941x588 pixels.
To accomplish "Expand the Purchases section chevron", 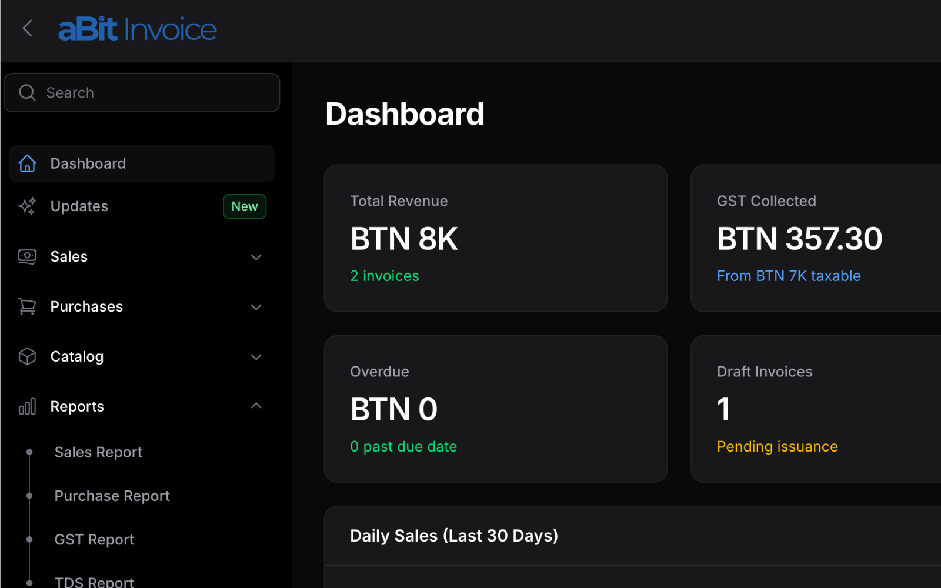I will coord(256,307).
